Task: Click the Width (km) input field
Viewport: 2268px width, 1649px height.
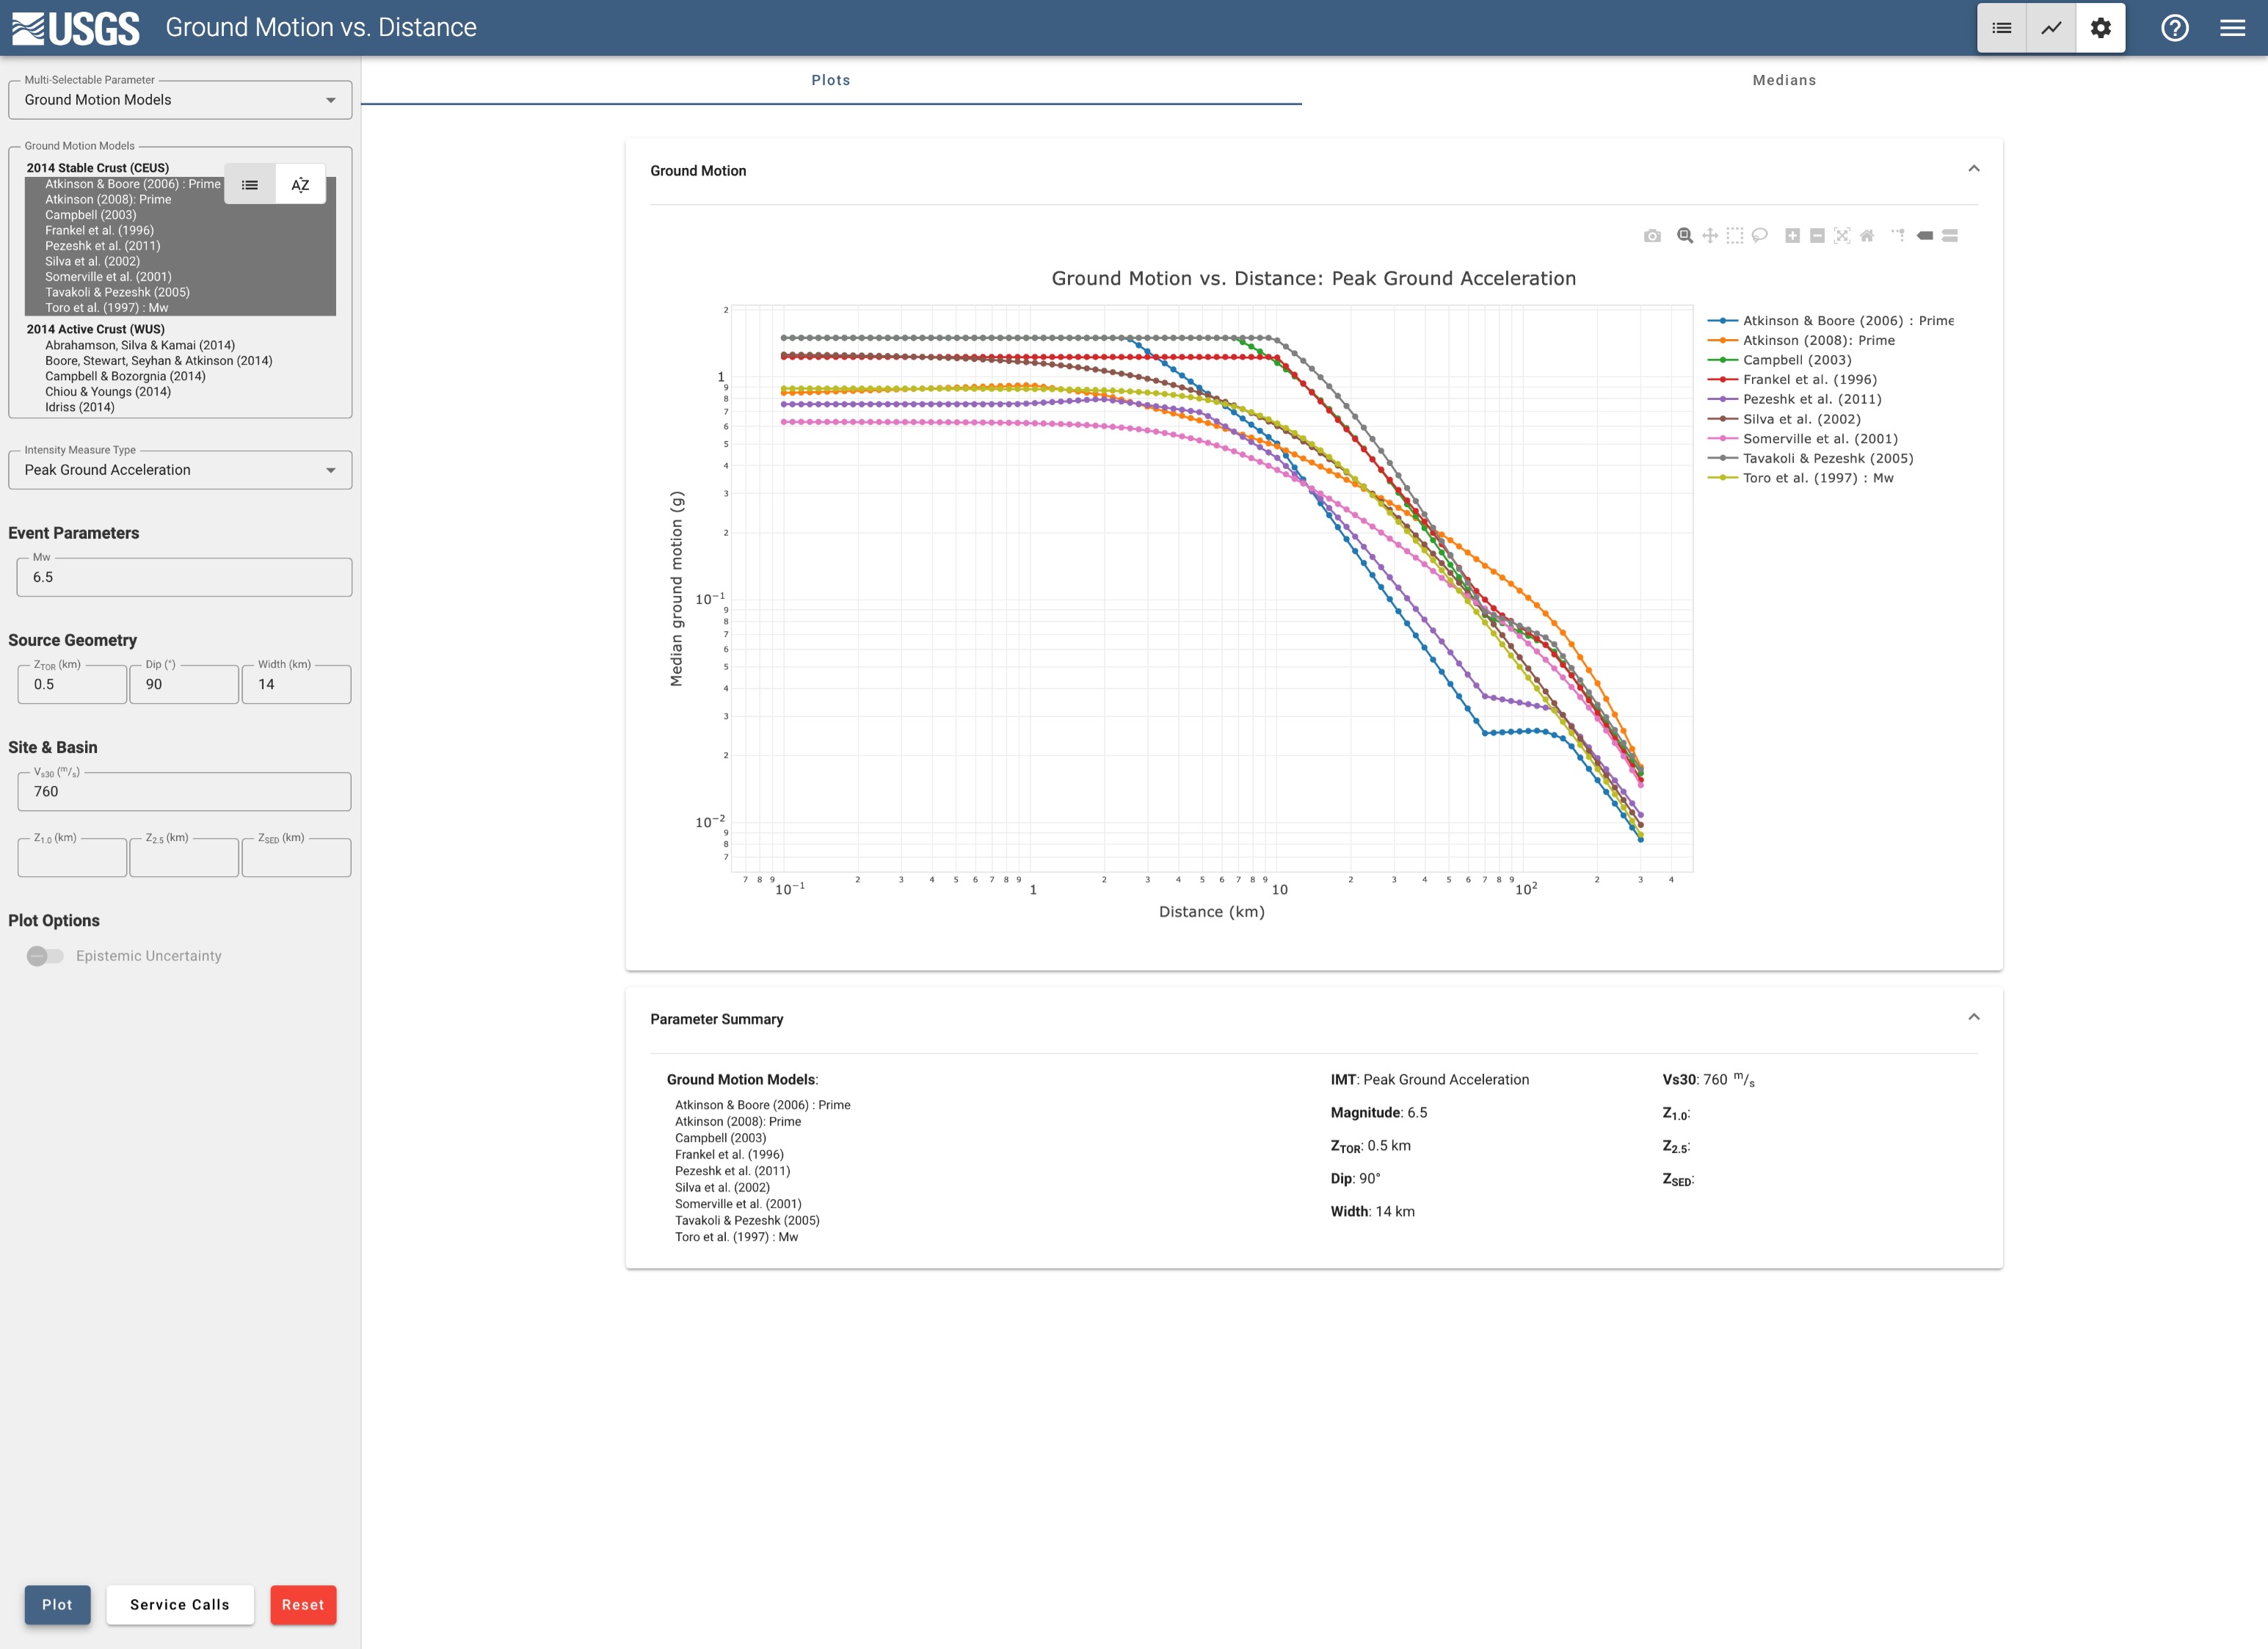Action: (x=296, y=685)
